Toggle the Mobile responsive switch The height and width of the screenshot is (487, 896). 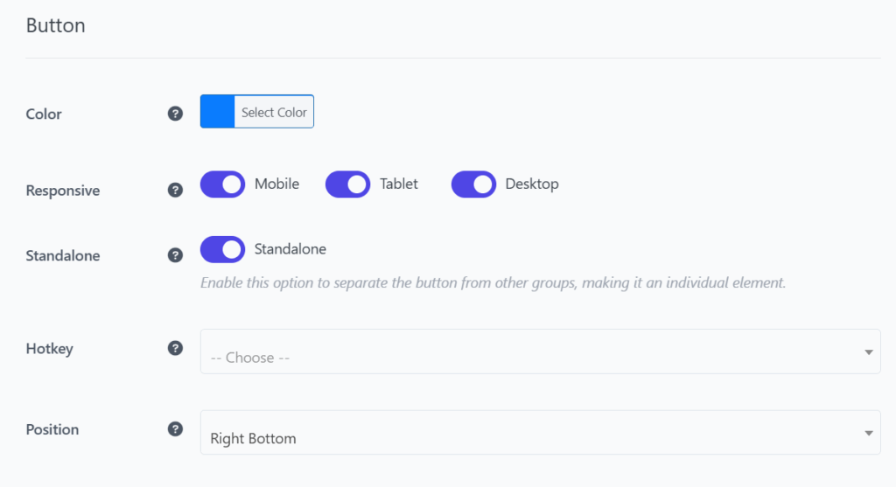coord(223,184)
